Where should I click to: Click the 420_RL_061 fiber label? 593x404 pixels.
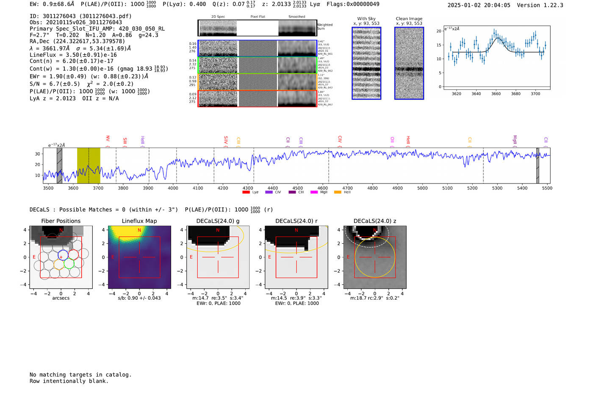pos(325,54)
